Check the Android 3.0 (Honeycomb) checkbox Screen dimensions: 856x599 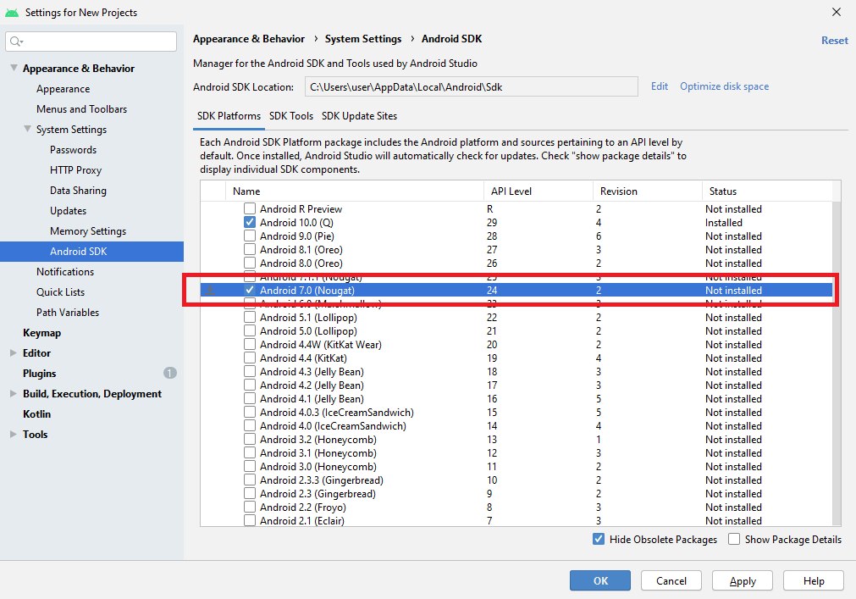pos(250,466)
